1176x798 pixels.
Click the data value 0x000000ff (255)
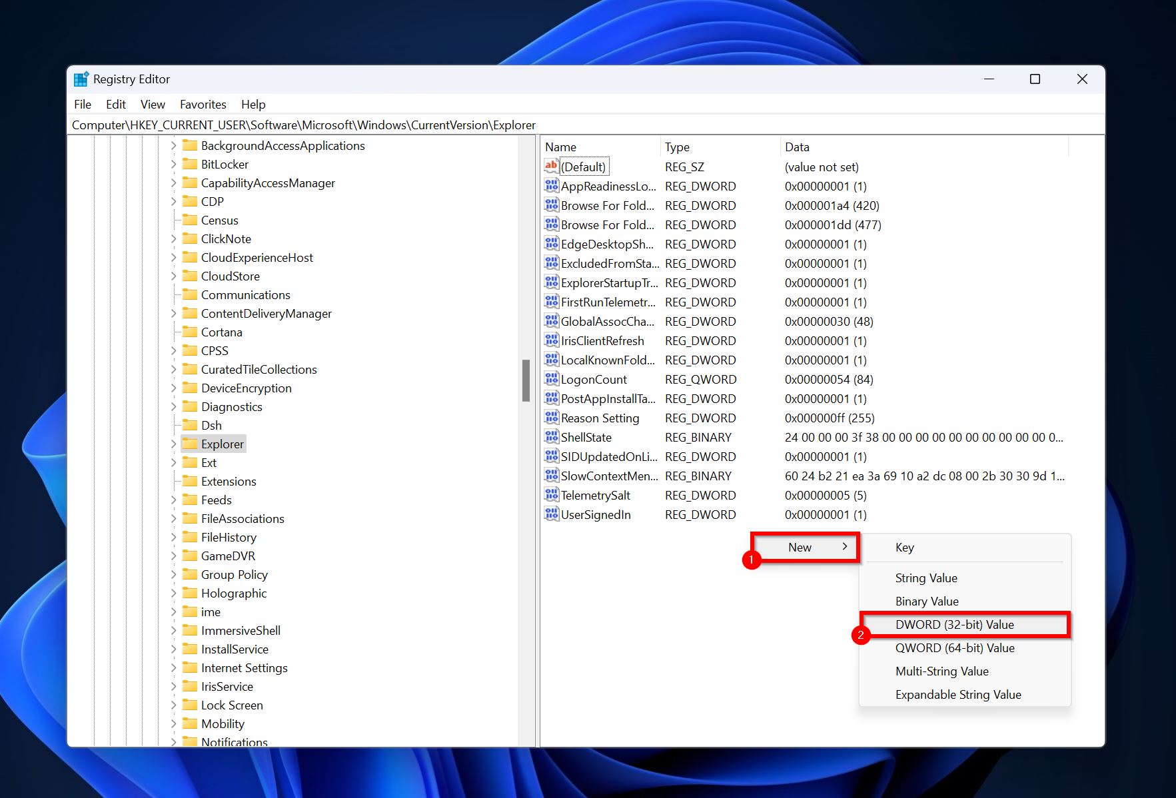(x=830, y=418)
